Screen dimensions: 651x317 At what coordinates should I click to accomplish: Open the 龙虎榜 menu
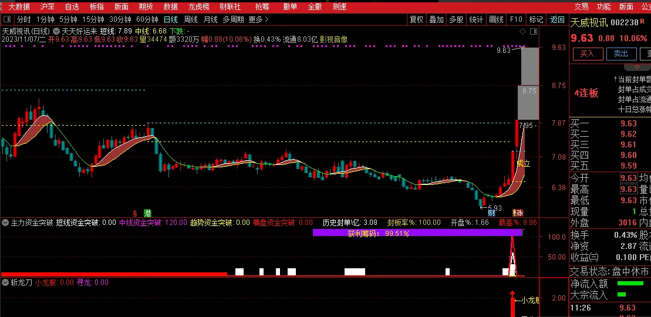coord(198,6)
